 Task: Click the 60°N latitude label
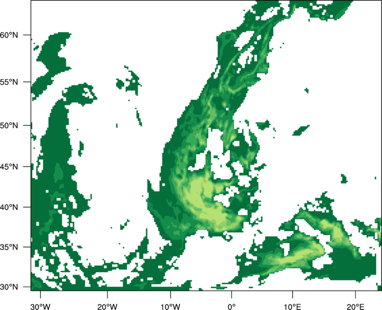point(9,35)
